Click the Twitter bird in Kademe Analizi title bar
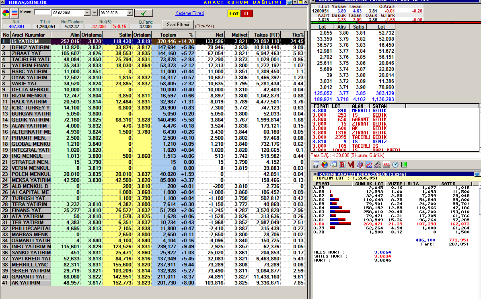The height and width of the screenshot is (299, 481). [x=477, y=174]
